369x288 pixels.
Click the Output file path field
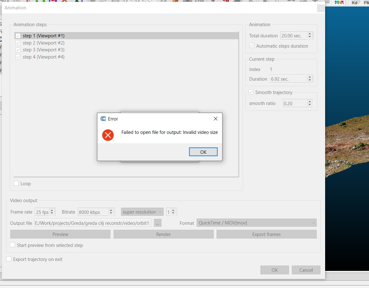pyautogui.click(x=93, y=223)
